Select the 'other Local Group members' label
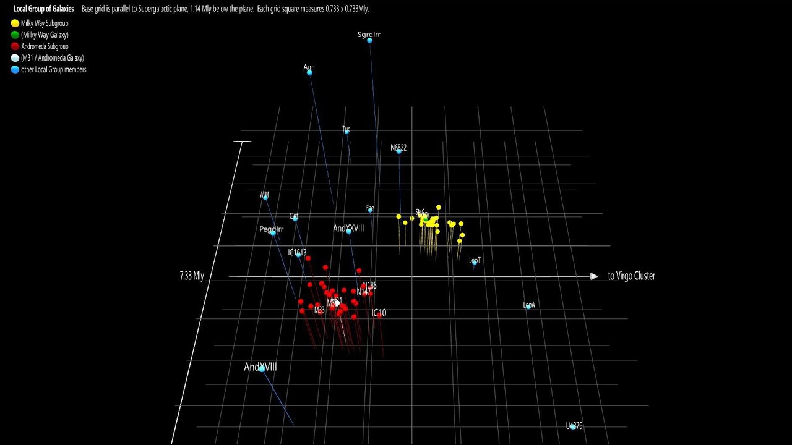Viewport: 792px width, 445px height. [x=54, y=70]
